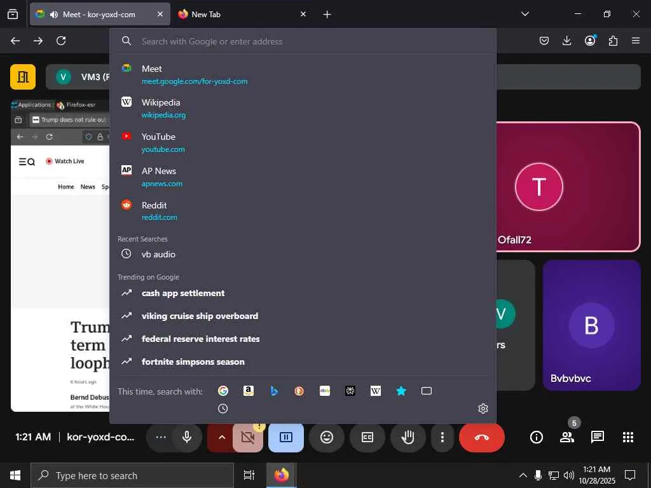Viewport: 651px width, 488px height.
Task: Select the YouTube suggestion
Action: pos(303,143)
